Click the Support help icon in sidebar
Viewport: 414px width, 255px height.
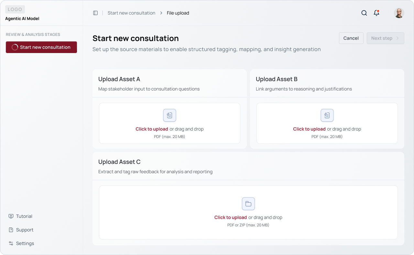pos(11,230)
